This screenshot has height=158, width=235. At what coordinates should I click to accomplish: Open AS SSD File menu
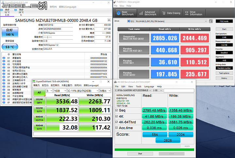click(x=117, y=86)
